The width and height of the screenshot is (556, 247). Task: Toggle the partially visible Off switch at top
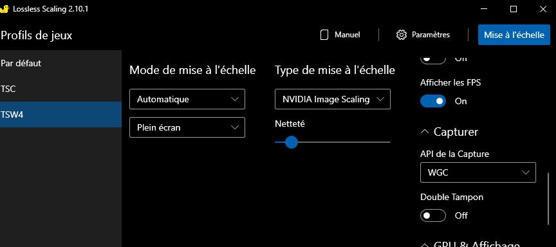(x=433, y=60)
